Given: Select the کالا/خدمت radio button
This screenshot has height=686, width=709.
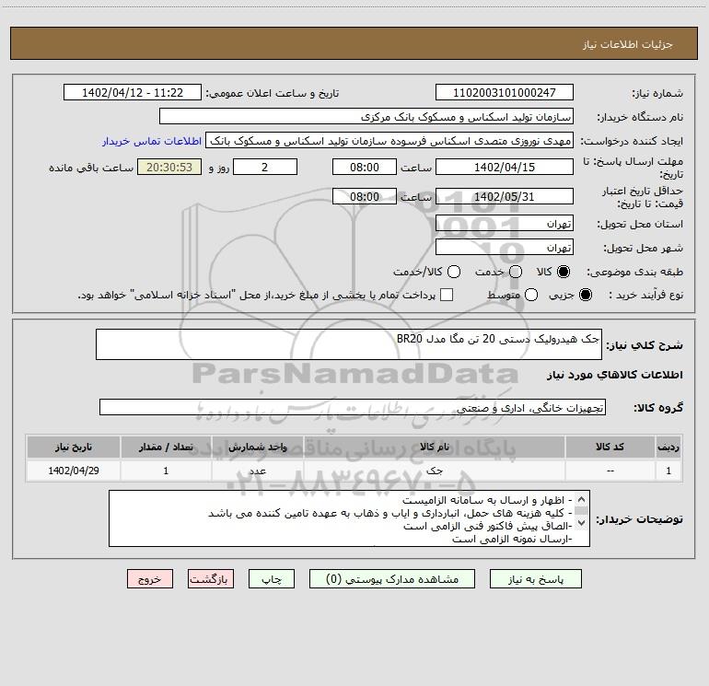Looking at the screenshot, I should coord(454,272).
